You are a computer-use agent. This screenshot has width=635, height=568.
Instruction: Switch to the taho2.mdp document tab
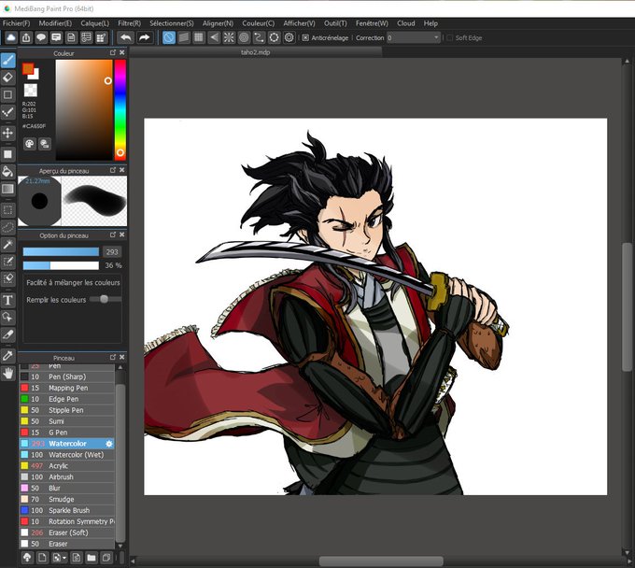click(255, 52)
